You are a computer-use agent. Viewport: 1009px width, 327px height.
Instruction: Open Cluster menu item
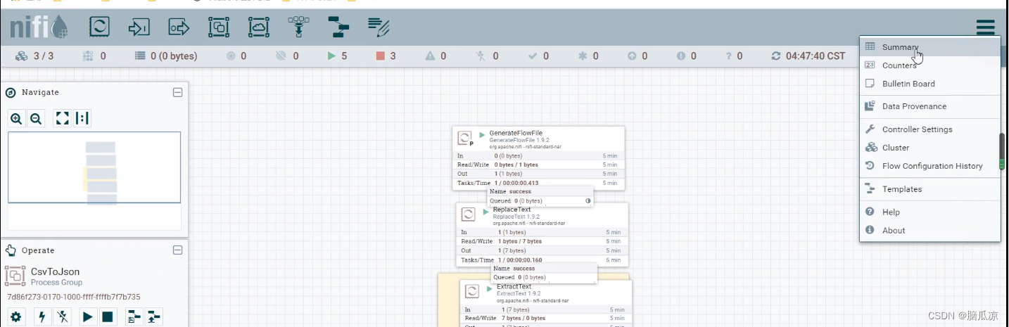pyautogui.click(x=930, y=148)
